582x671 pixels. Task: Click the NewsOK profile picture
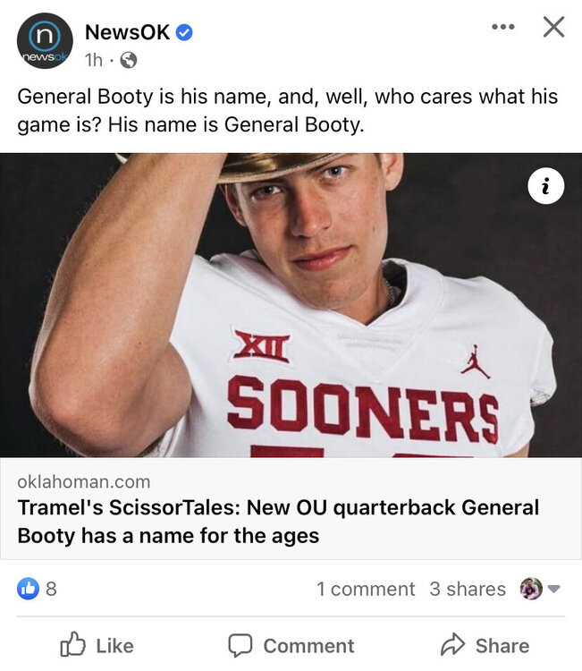pos(45,41)
